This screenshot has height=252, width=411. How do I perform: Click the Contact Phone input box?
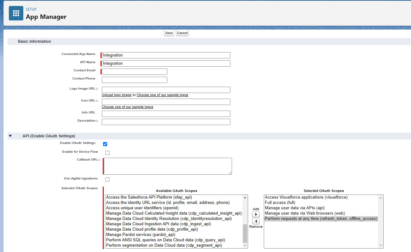pyautogui.click(x=135, y=80)
